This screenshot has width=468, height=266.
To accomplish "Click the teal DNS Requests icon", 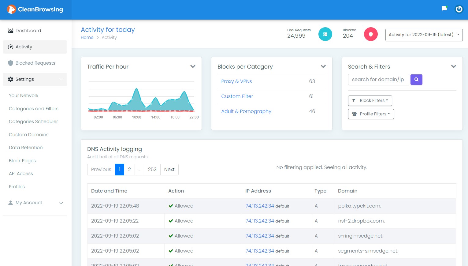I will coord(325,34).
